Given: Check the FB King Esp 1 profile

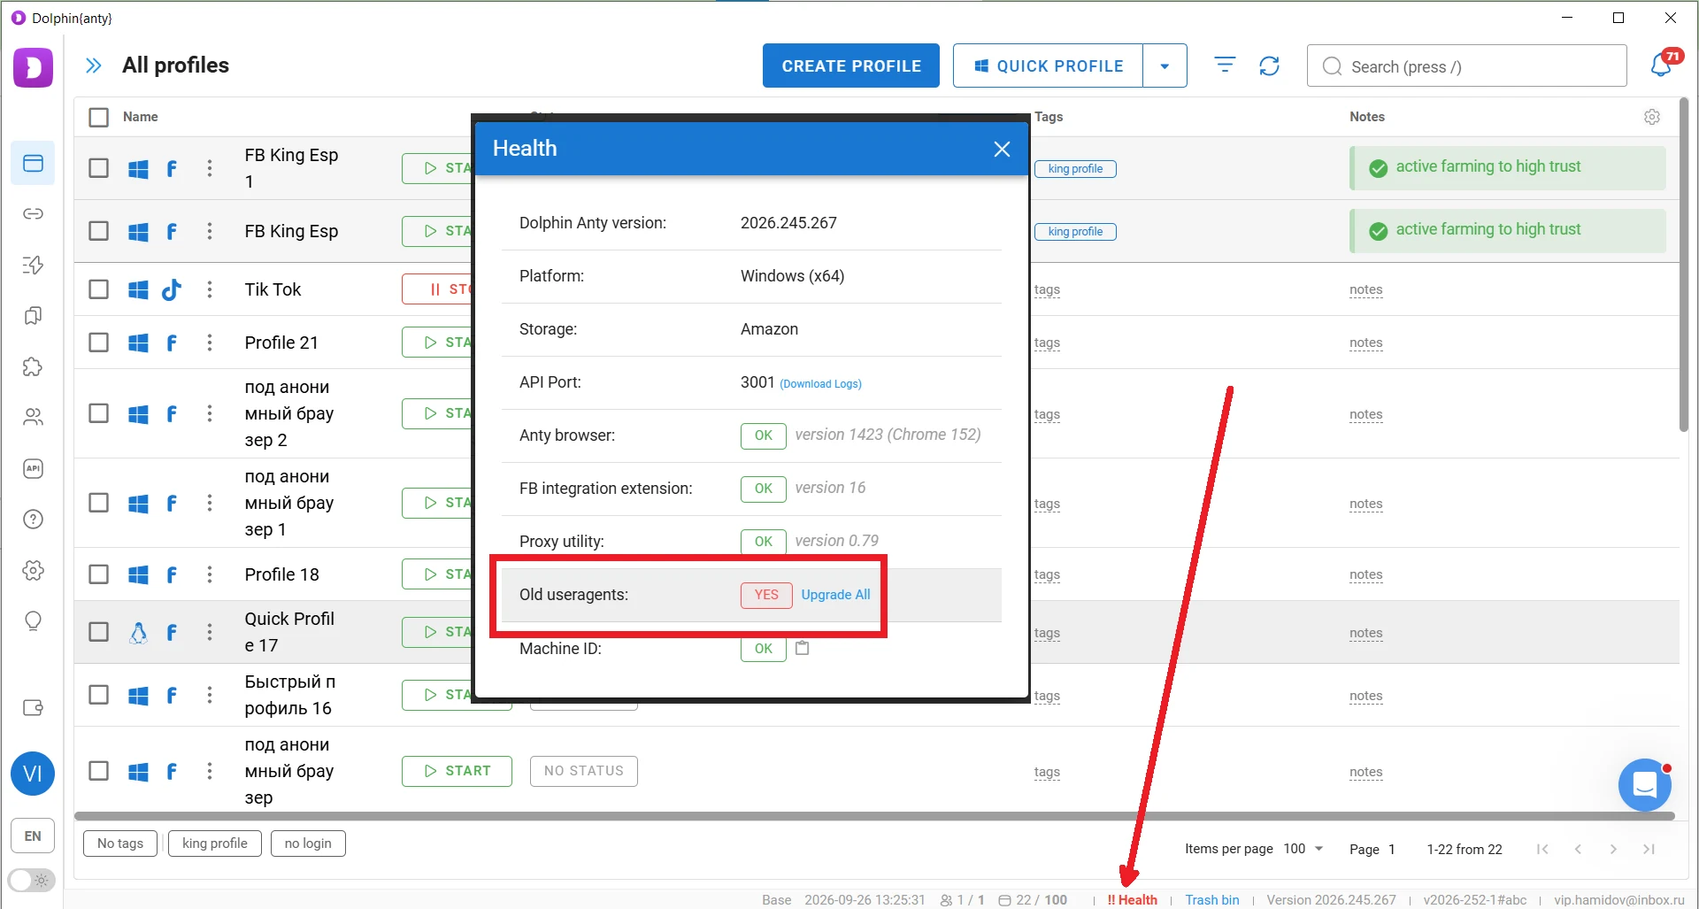Looking at the screenshot, I should point(99,168).
